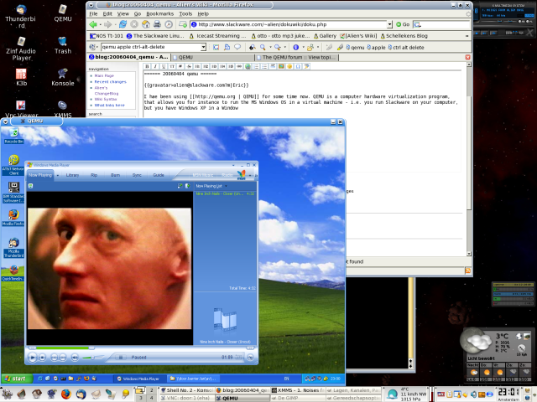This screenshot has height=402, width=537.
Task: Switch to The QEMU forum tab
Action: [296, 58]
